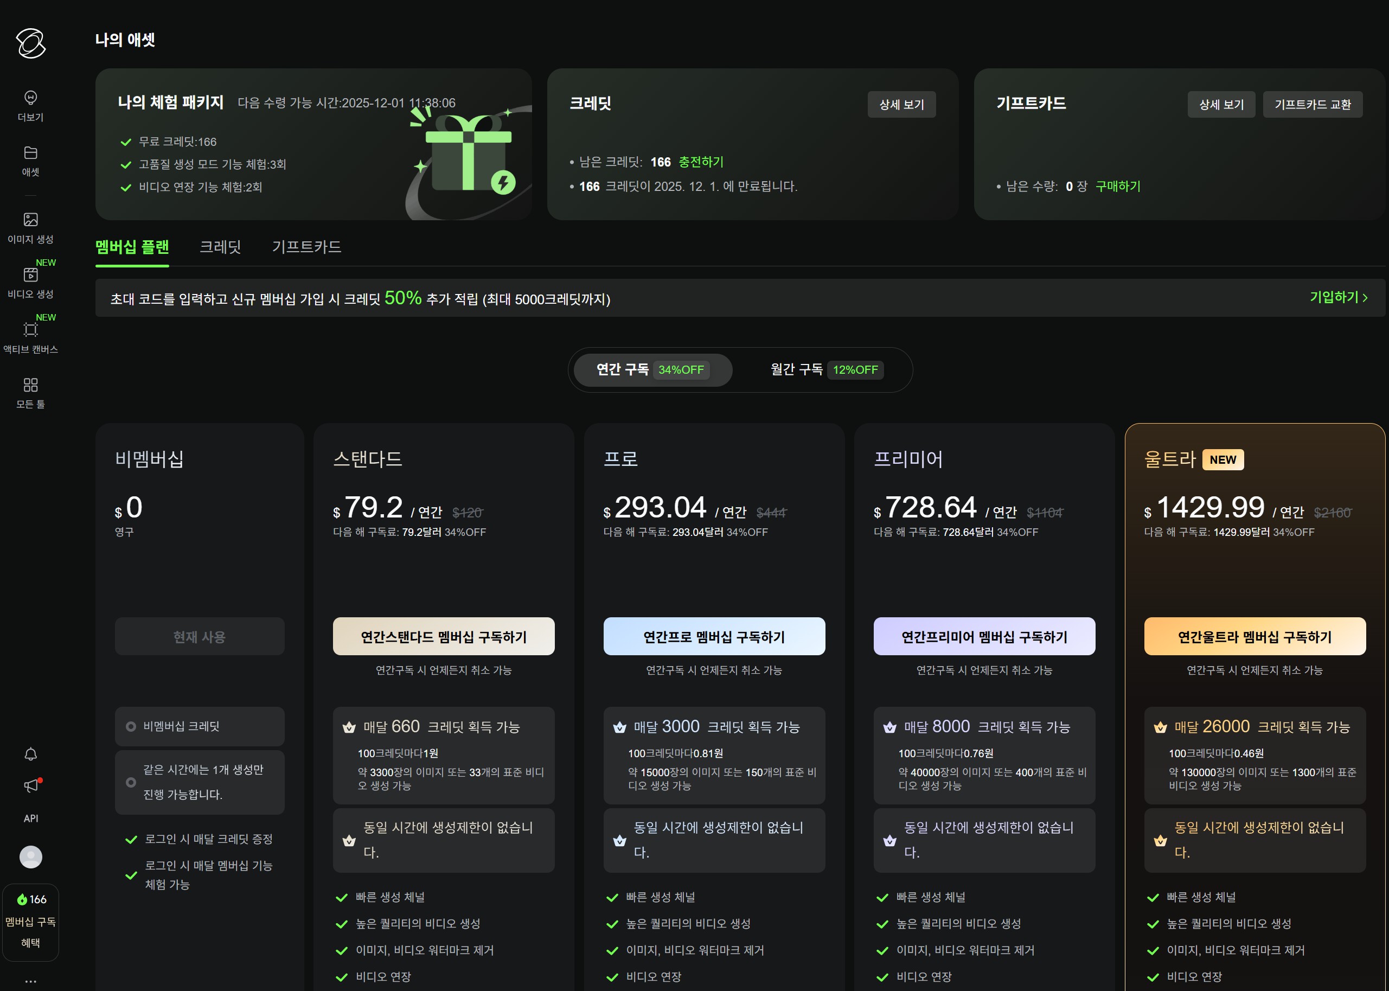
Task: Switch to the 크레딧 tab
Action: click(220, 246)
